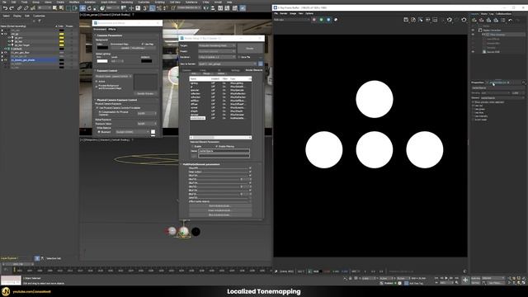The width and height of the screenshot is (528, 297).
Task: Open the Mirror tool
Action: pos(206,8)
